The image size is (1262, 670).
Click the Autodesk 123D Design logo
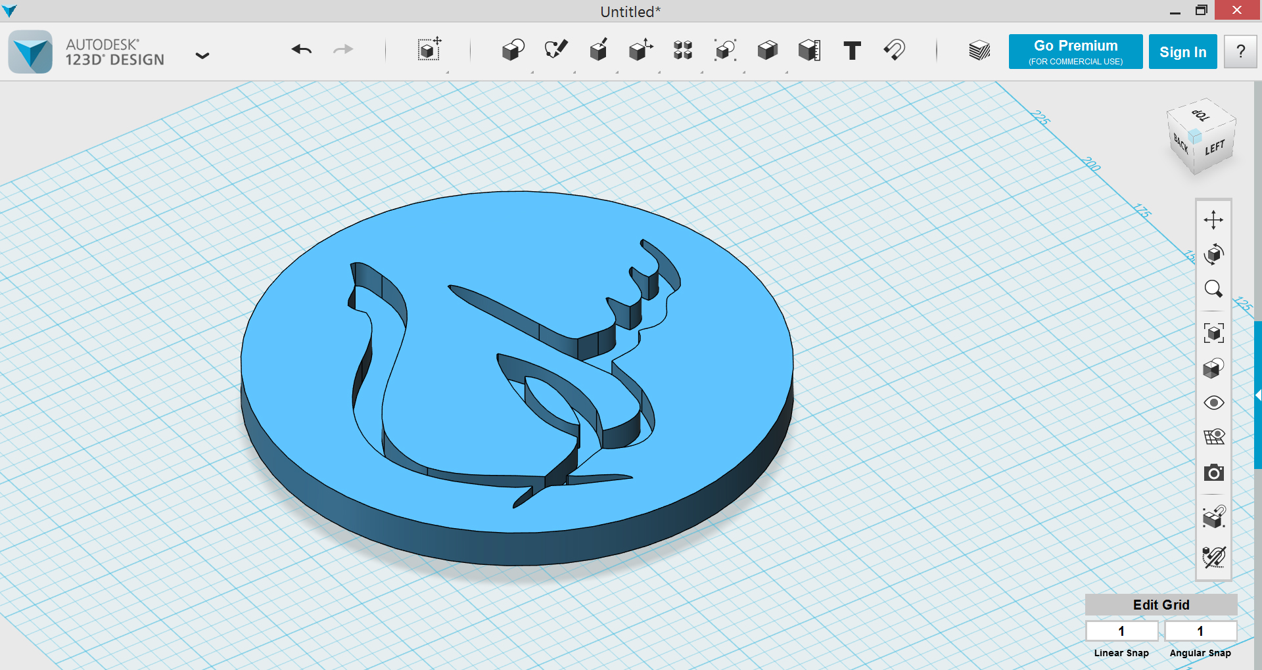30,52
